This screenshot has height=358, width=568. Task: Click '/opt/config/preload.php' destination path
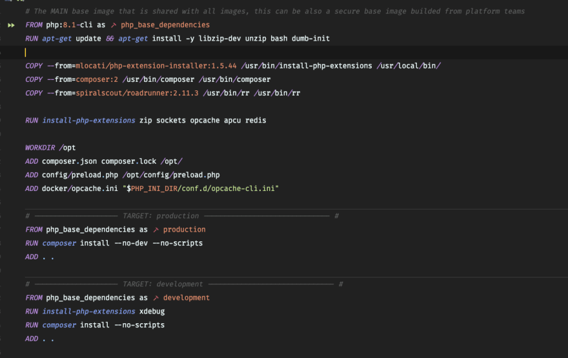click(x=171, y=175)
